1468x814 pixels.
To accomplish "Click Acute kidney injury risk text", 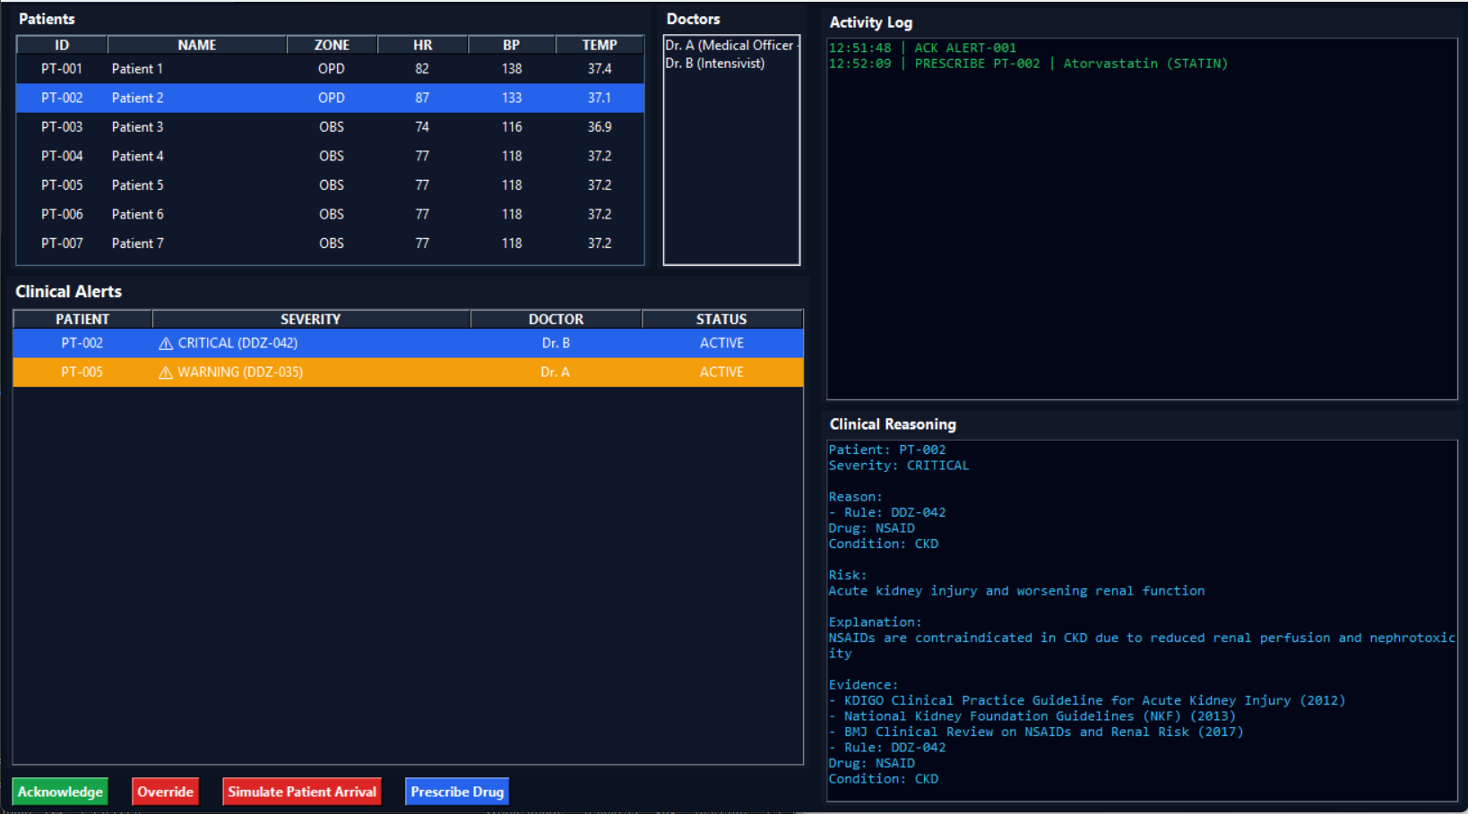I will 1016,591.
